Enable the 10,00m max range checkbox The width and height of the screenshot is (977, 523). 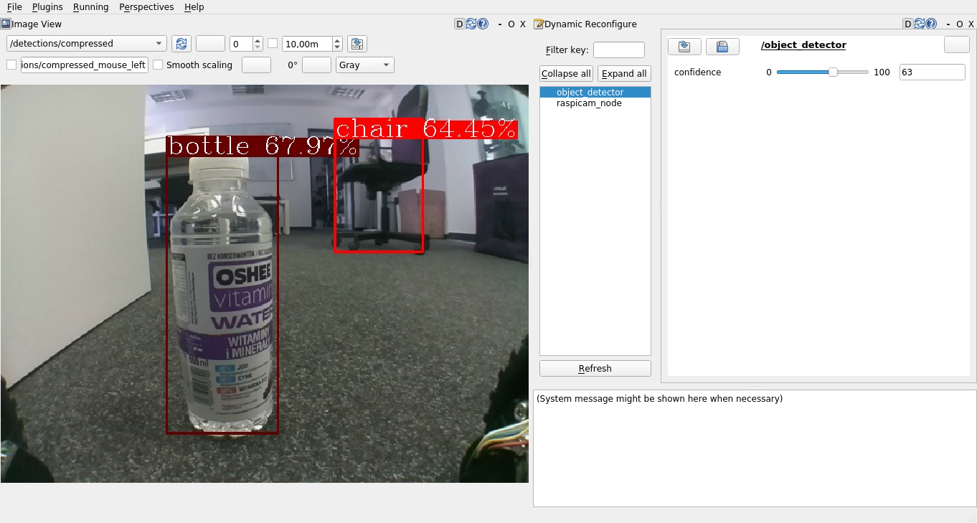(273, 44)
